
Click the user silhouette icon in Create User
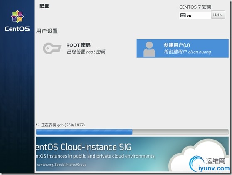(149, 49)
